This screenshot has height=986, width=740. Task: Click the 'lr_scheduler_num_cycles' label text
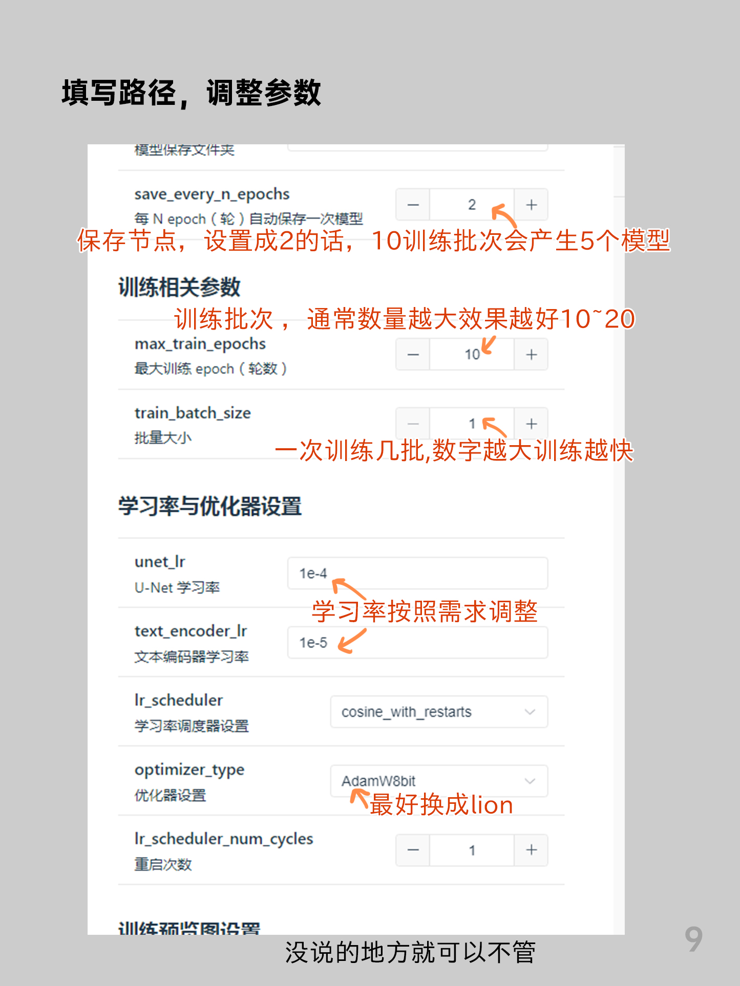[224, 839]
